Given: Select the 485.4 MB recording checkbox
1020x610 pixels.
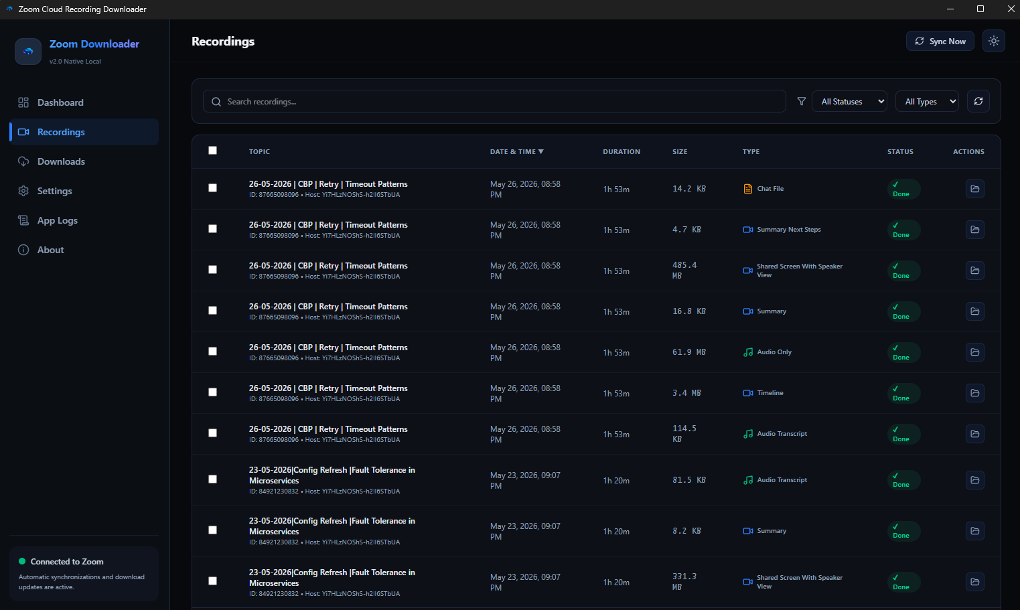Looking at the screenshot, I should (x=212, y=270).
